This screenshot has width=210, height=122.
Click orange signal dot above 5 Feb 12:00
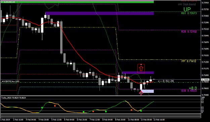click(55, 106)
